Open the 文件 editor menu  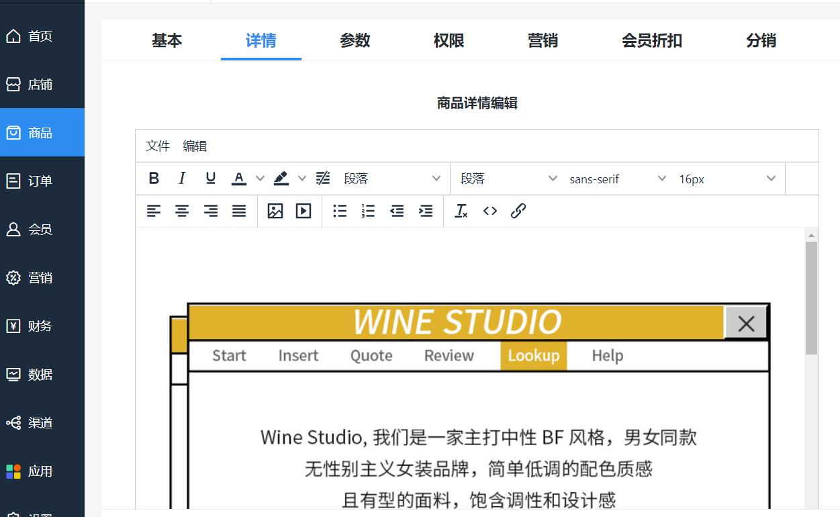[158, 146]
